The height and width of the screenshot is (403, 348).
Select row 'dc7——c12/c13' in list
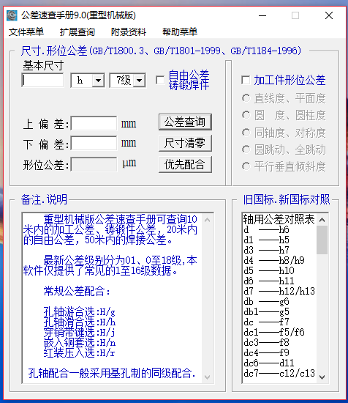click(x=279, y=374)
